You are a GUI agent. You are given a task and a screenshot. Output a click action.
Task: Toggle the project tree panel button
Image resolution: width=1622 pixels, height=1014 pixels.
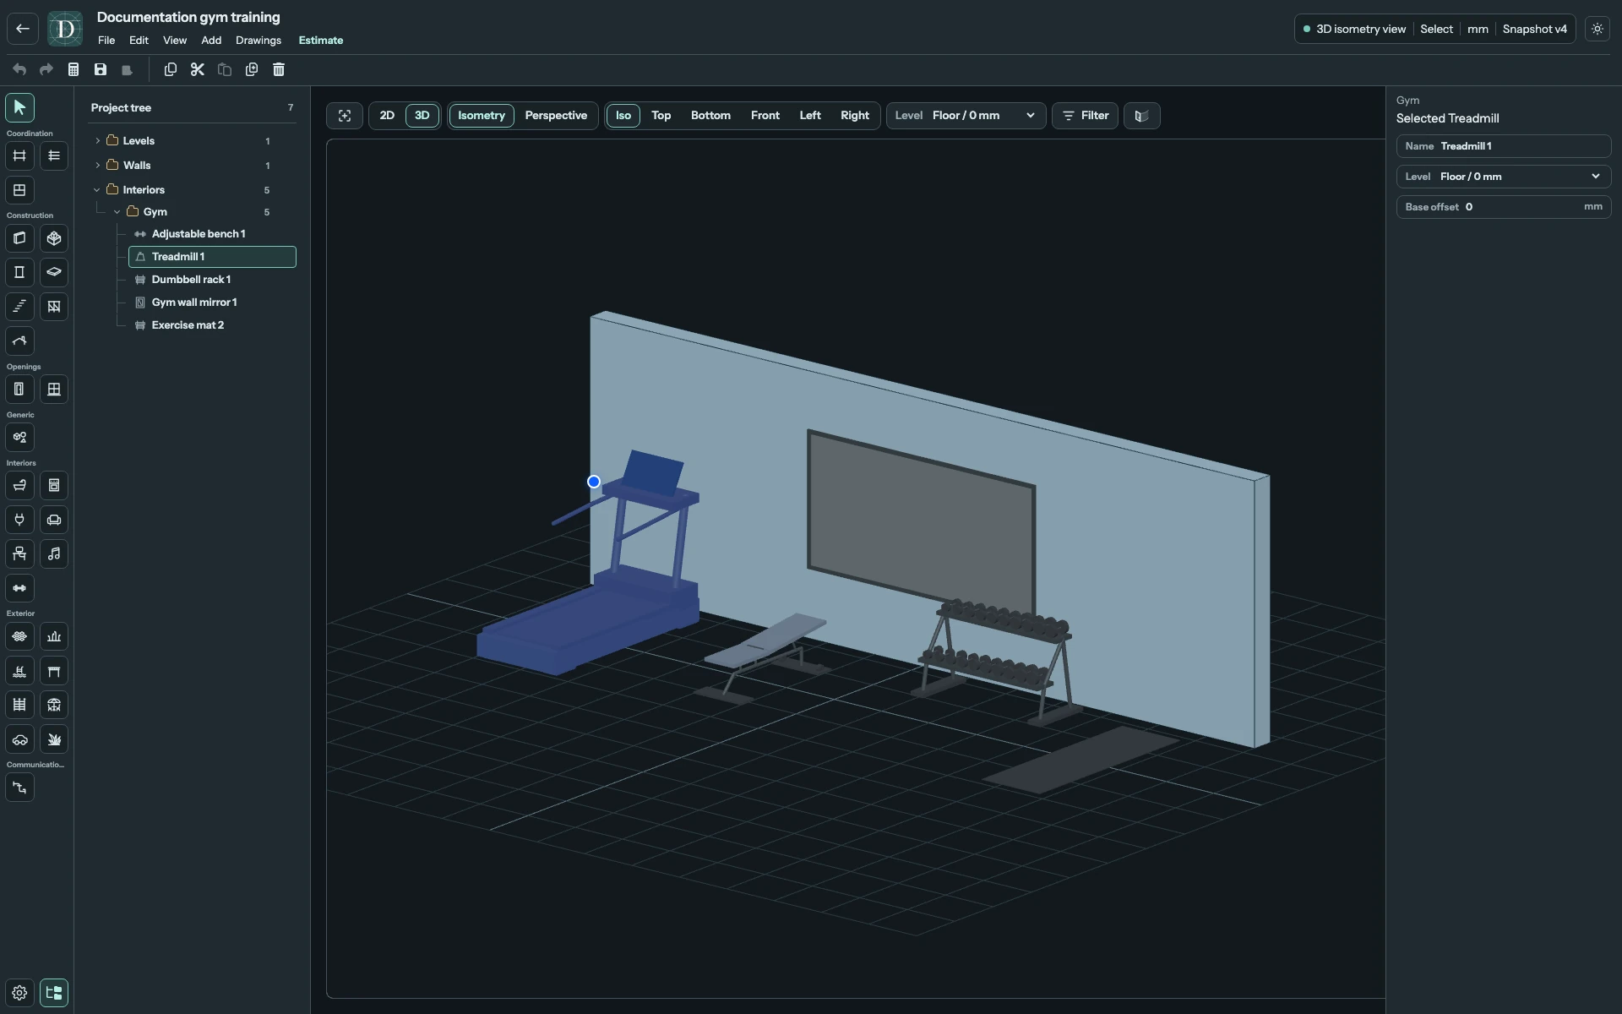54,993
